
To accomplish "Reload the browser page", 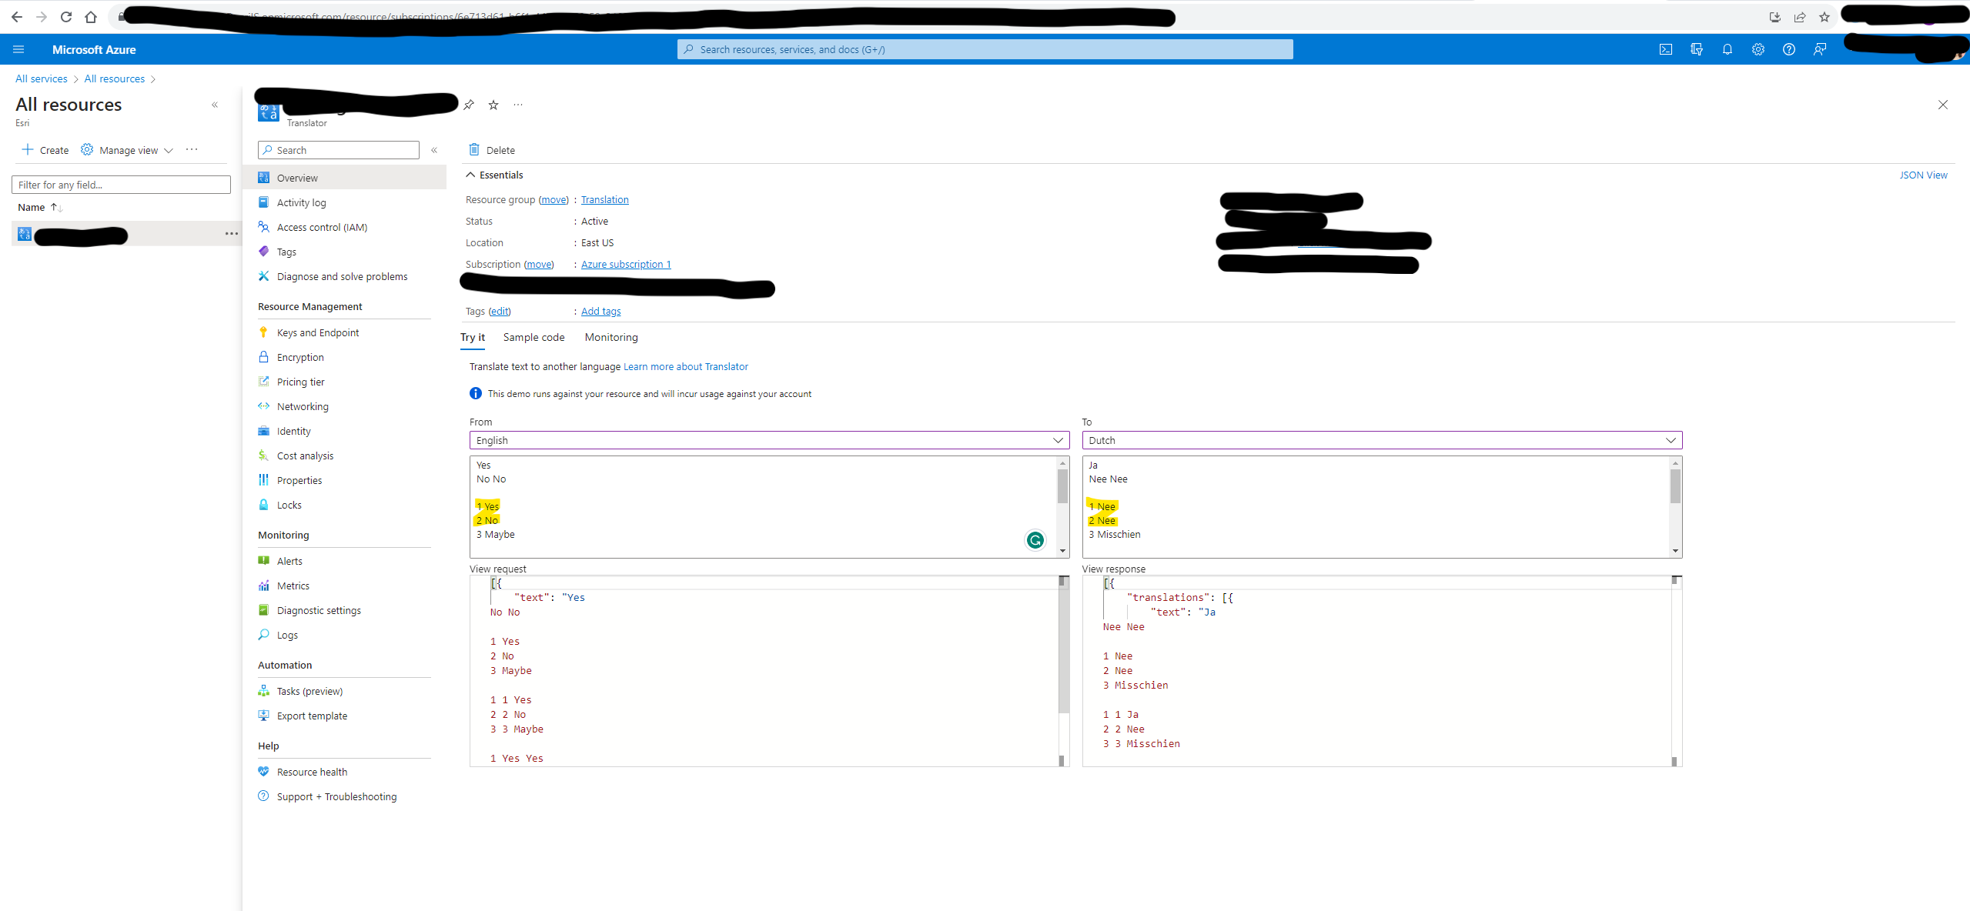I will click(x=66, y=17).
